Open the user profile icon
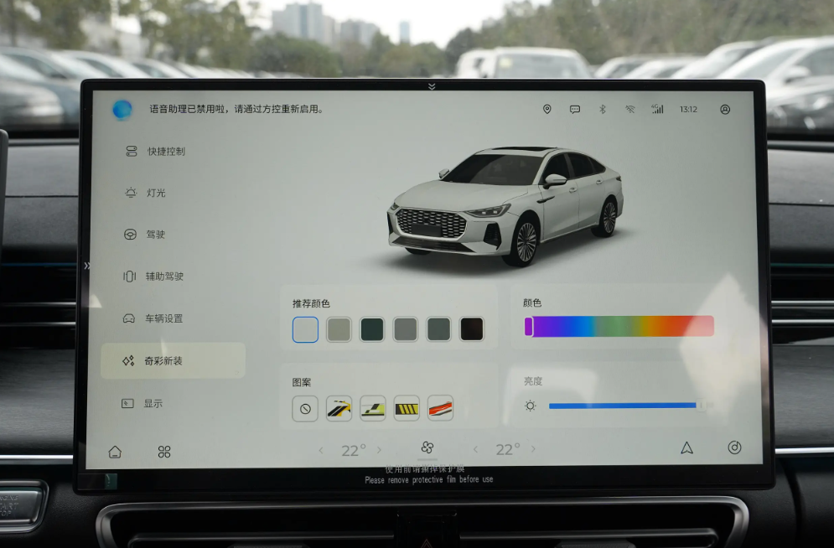 tap(725, 110)
